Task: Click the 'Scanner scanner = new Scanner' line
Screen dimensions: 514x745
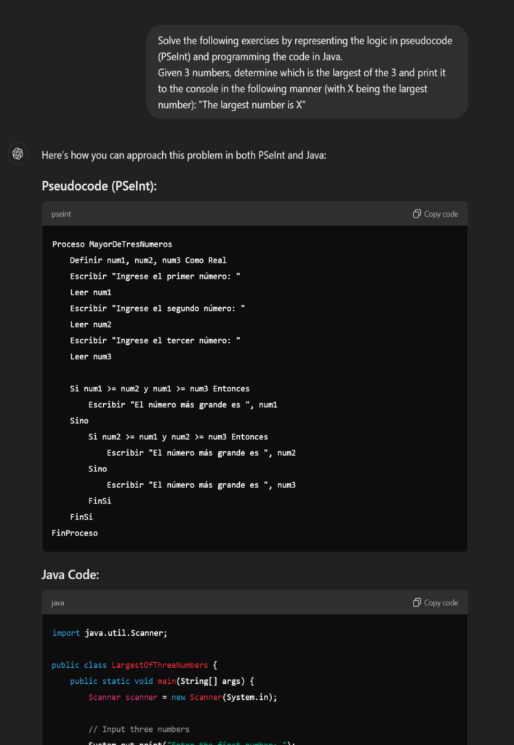Action: click(182, 697)
